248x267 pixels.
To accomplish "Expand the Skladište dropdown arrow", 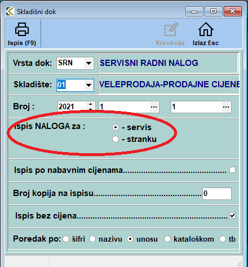I will click(x=88, y=85).
